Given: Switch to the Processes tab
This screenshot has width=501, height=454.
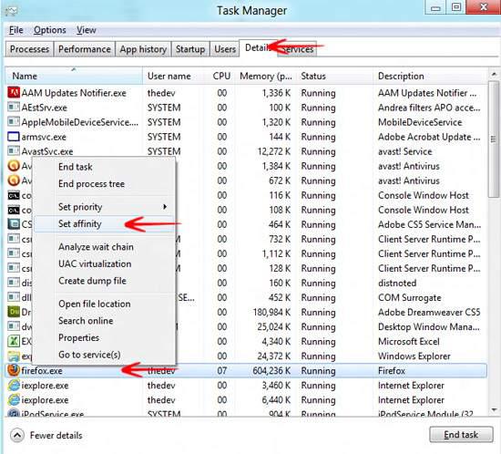Looking at the screenshot, I should click(29, 49).
